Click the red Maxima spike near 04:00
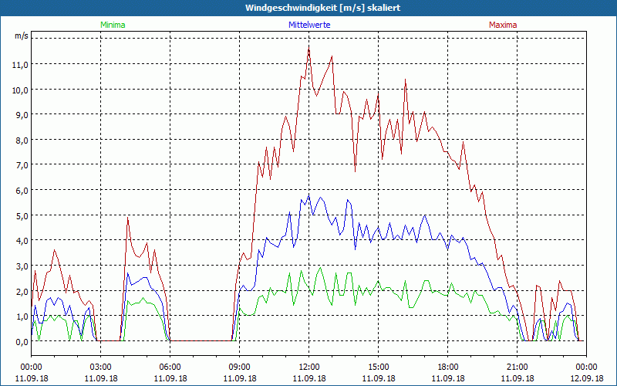Image resolution: width=617 pixels, height=386 pixels. tap(128, 218)
